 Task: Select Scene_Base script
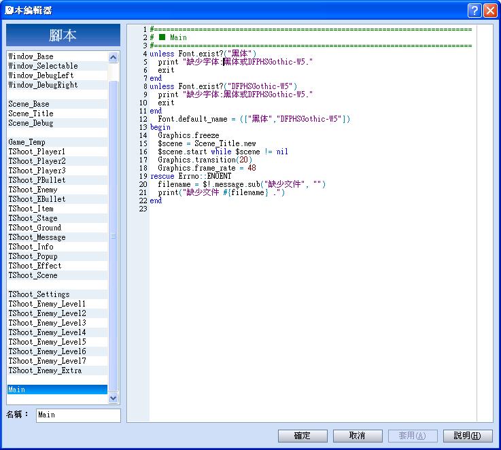[57, 104]
